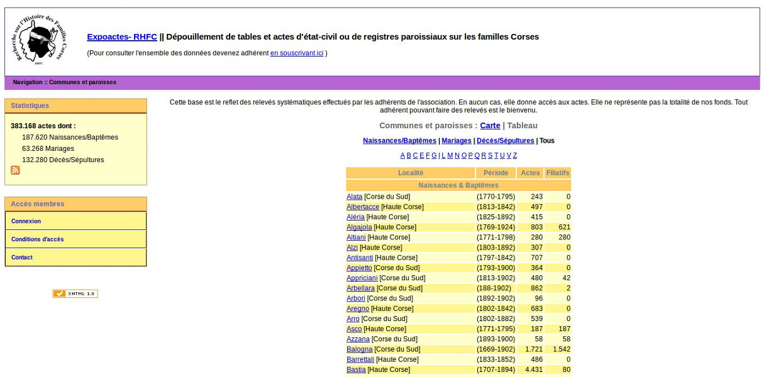
Task: Open the Aléria locality link
Action: click(356, 217)
